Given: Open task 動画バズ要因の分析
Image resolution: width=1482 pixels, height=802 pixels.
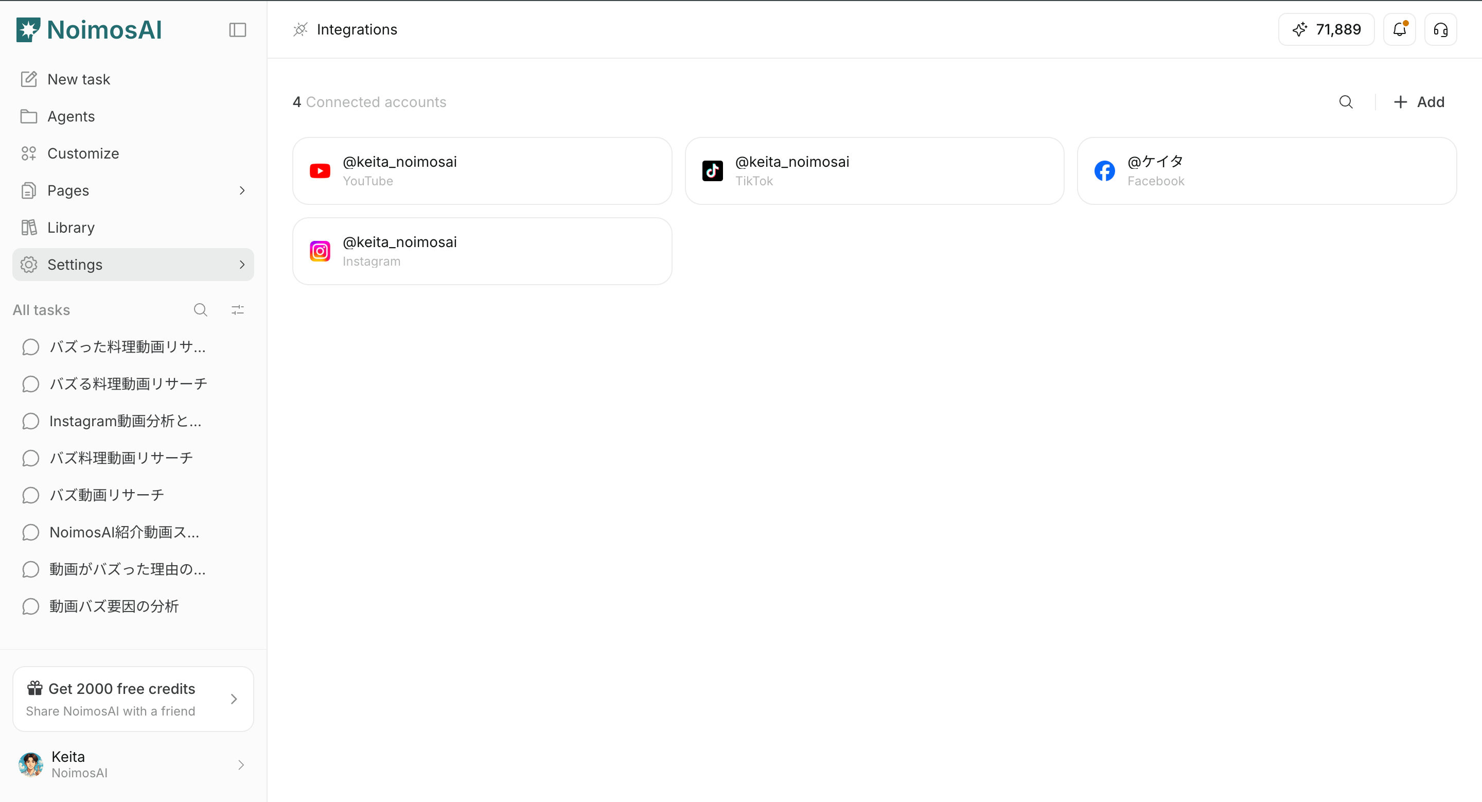Looking at the screenshot, I should coord(133,606).
